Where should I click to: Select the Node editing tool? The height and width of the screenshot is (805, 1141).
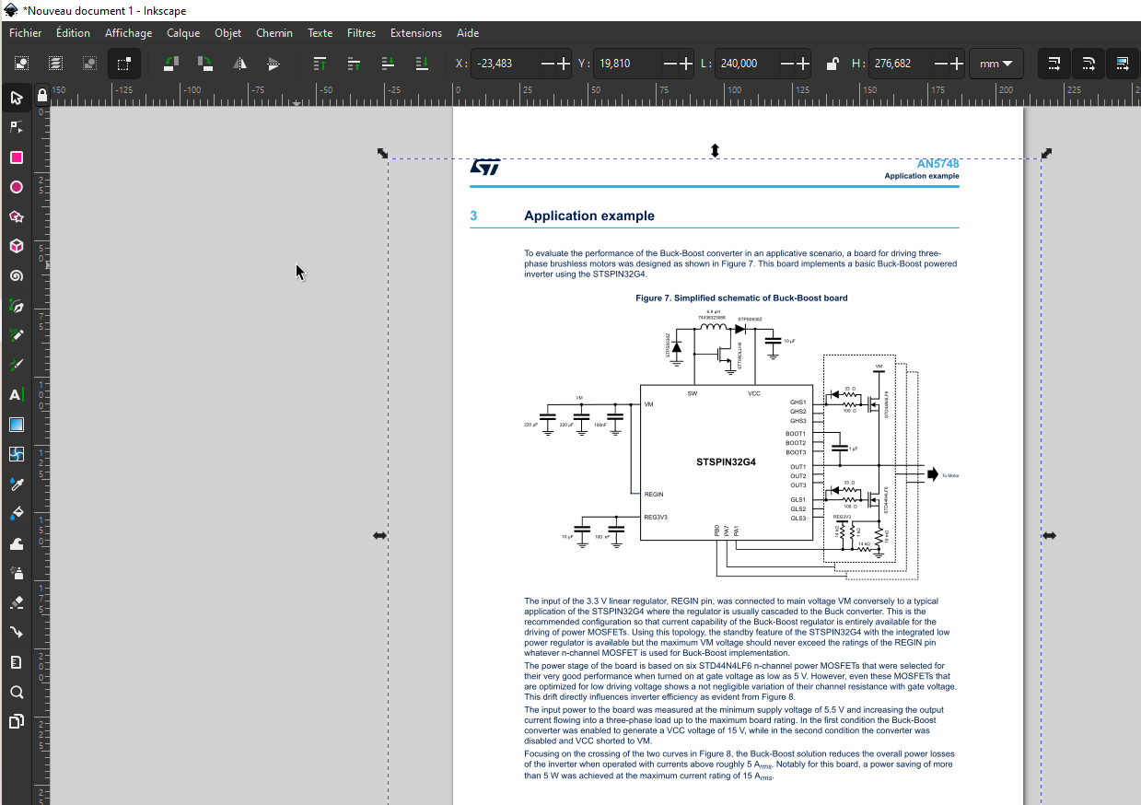(16, 127)
